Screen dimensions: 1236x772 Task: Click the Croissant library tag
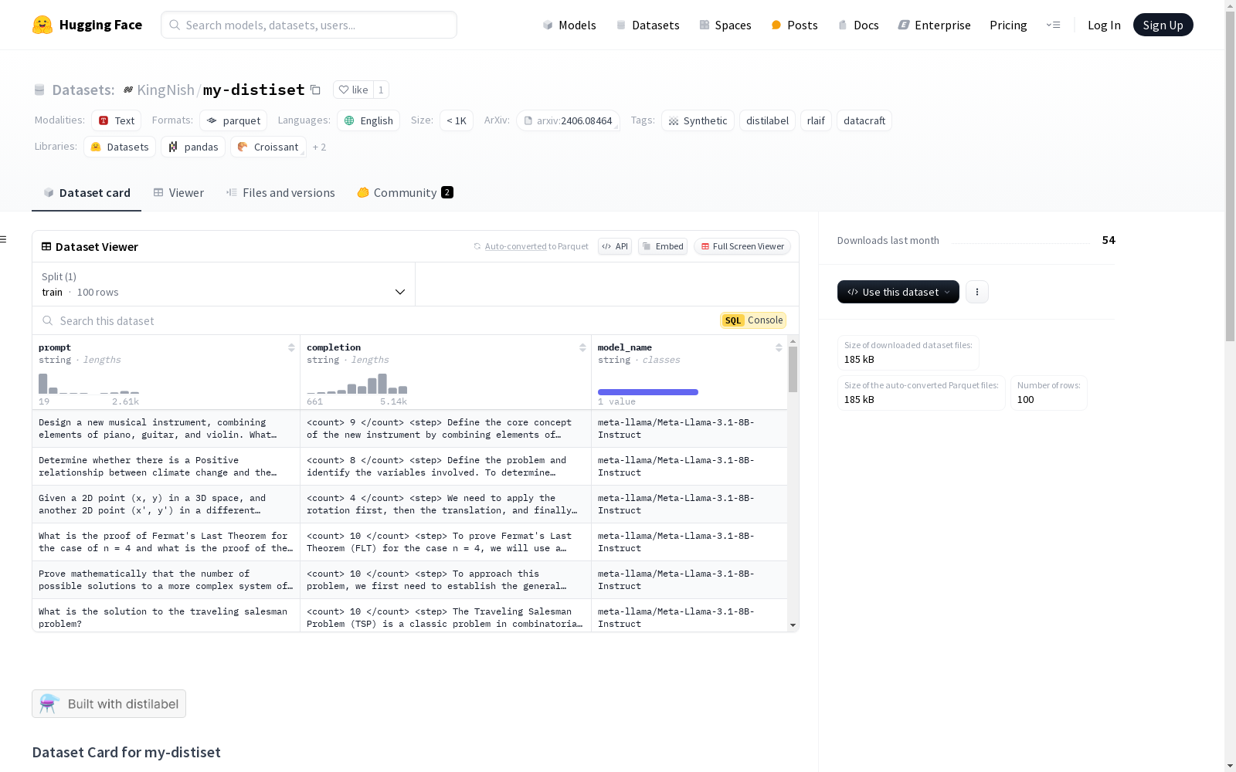(x=268, y=147)
